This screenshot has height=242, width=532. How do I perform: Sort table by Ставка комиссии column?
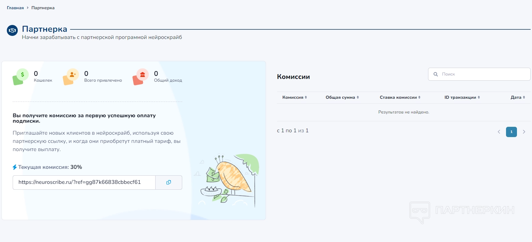400,97
